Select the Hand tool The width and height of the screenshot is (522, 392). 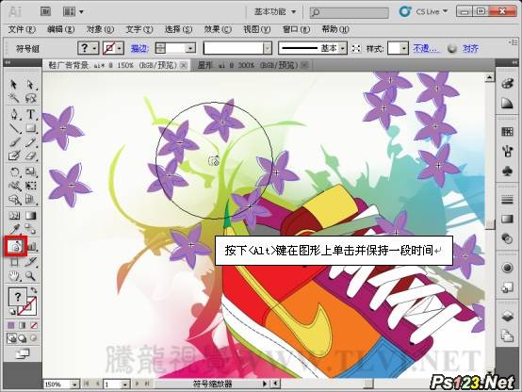coord(13,276)
